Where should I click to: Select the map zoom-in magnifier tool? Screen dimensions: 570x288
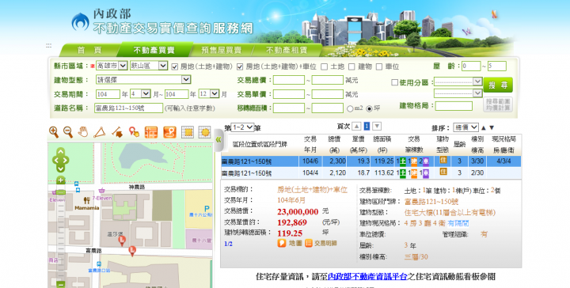(54, 132)
